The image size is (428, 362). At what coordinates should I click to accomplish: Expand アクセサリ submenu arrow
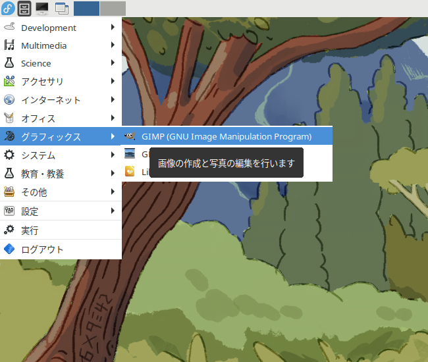(113, 81)
